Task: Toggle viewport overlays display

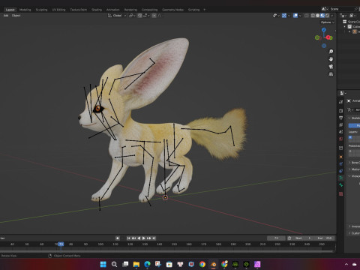Action: [x=295, y=16]
